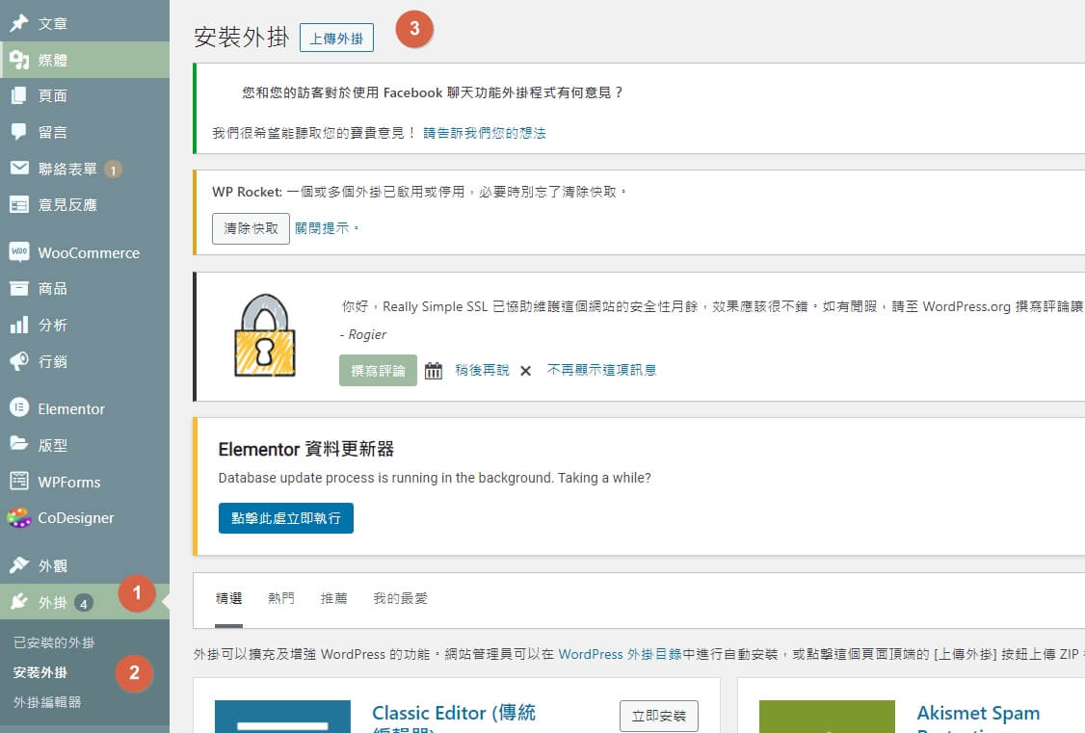1085x733 pixels.
Task: Click the envelope icon beside 聯絡表單
Action: 18,168
